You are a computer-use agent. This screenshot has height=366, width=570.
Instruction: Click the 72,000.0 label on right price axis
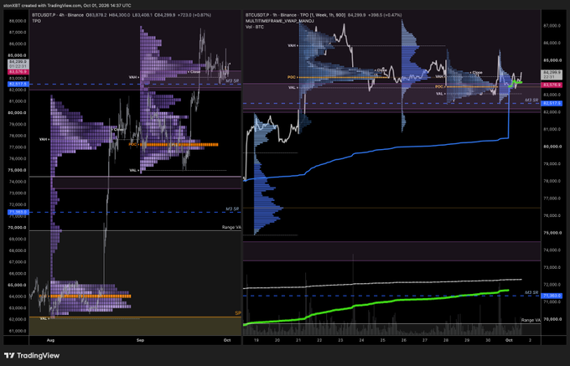tap(552, 284)
